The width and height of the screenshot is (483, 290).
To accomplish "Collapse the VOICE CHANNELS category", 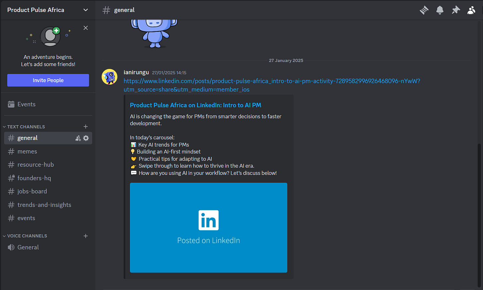I will [25, 236].
